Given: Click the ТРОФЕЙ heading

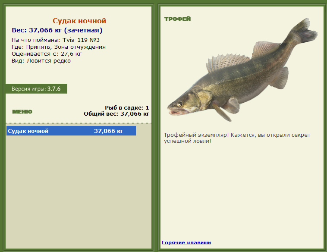Looking at the screenshot, I should click(177, 19).
